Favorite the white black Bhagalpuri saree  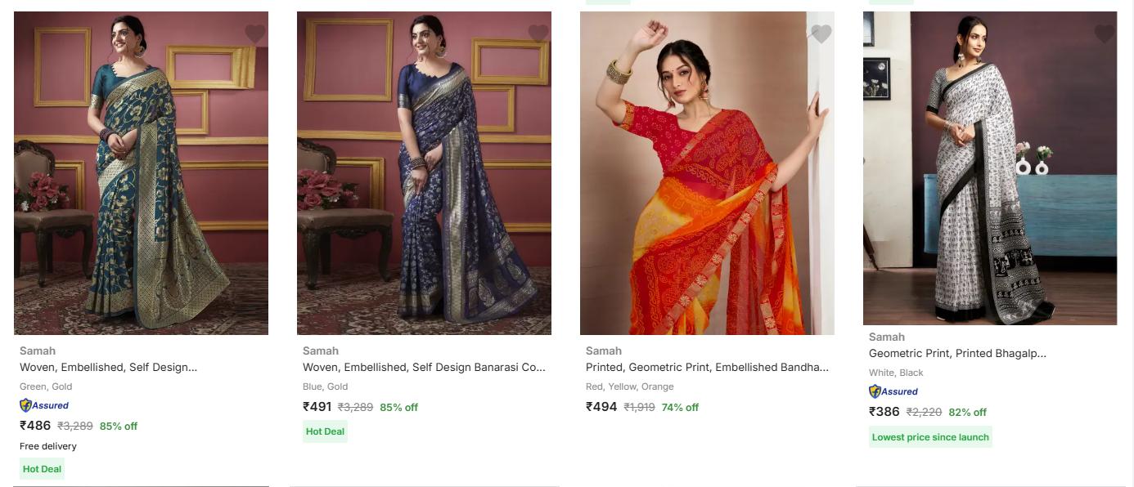[1105, 34]
